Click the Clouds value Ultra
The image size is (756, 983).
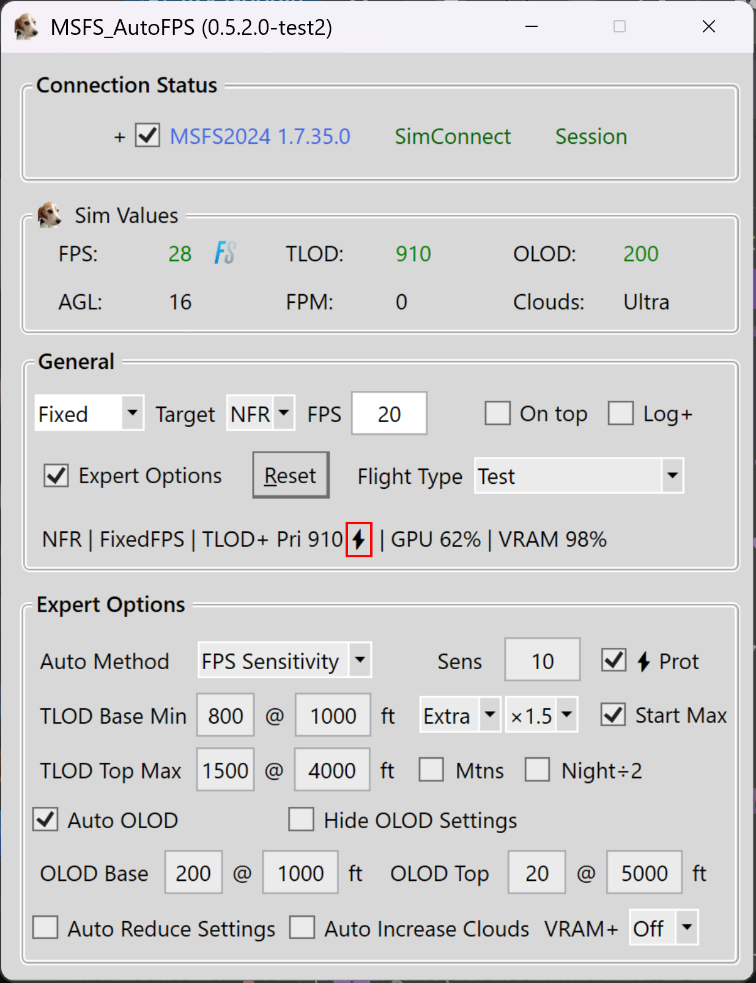(647, 302)
